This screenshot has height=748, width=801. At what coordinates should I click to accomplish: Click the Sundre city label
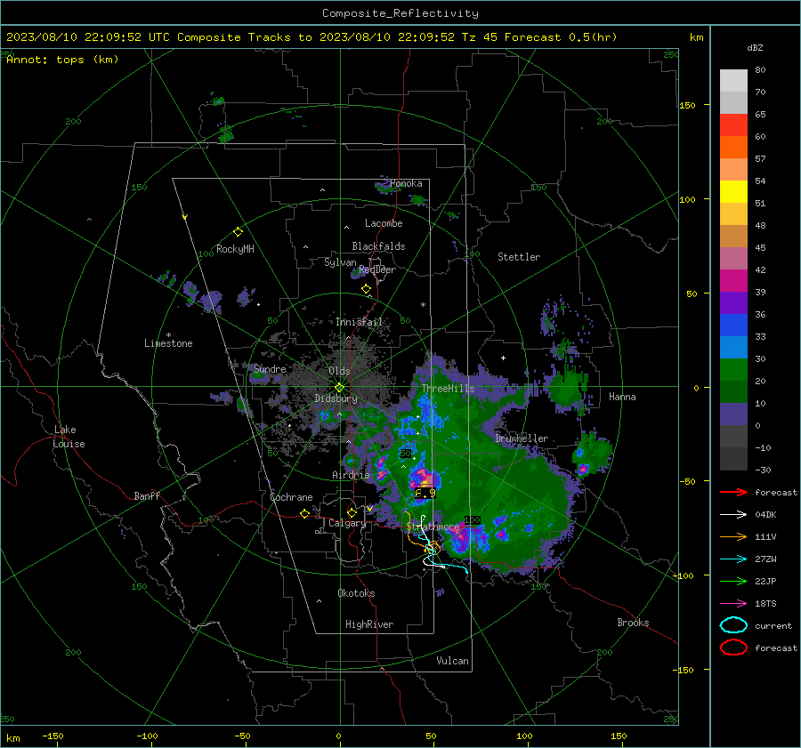tap(270, 369)
